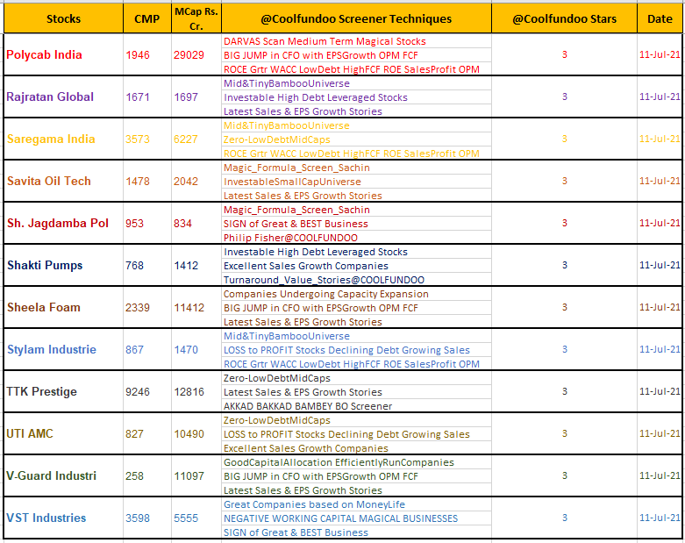Select the Savita Oil Tech cell
Screen dimensions: 685x543
63,182
